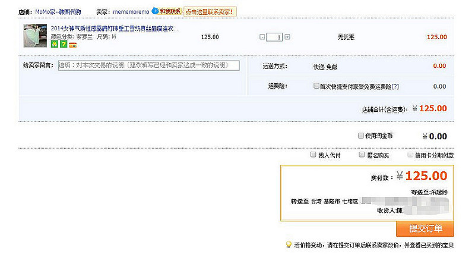This screenshot has height=254, width=475.
Task: Click the light bulb tip icon
Action: point(289,244)
